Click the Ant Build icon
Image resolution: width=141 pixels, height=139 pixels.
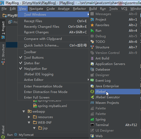pos(92,58)
